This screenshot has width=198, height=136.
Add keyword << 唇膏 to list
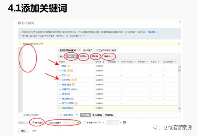coord(62,66)
